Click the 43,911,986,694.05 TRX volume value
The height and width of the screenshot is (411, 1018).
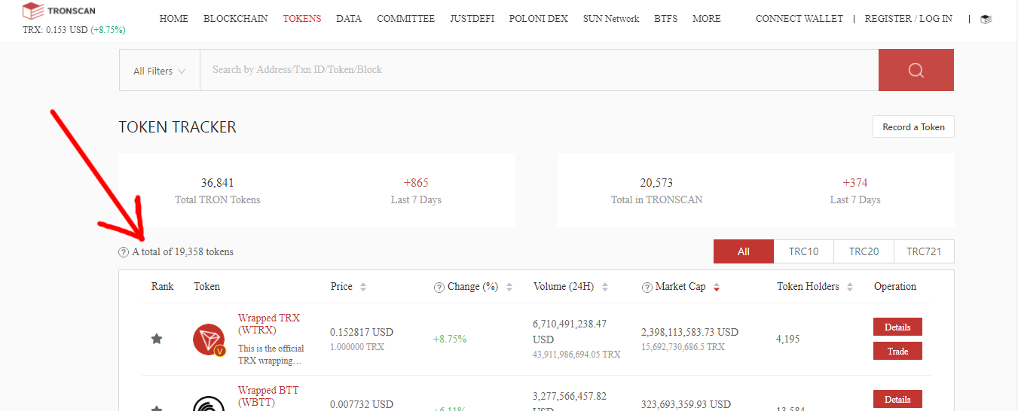[576, 354]
